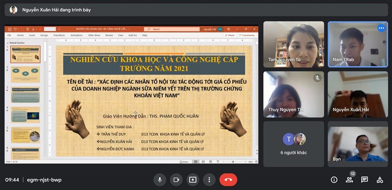This screenshot has width=392, height=190.
Task: Select Thuy Nguyen Thi's muted mic icon
Action: [317, 78]
